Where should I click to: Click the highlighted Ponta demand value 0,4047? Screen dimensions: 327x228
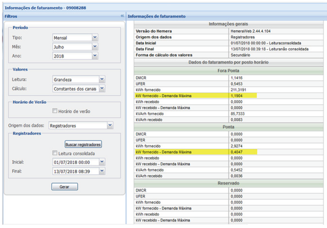pos(237,152)
